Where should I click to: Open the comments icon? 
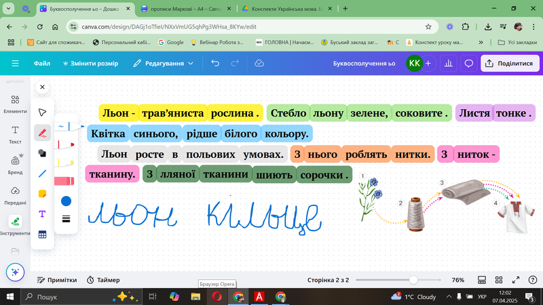pyautogui.click(x=468, y=63)
